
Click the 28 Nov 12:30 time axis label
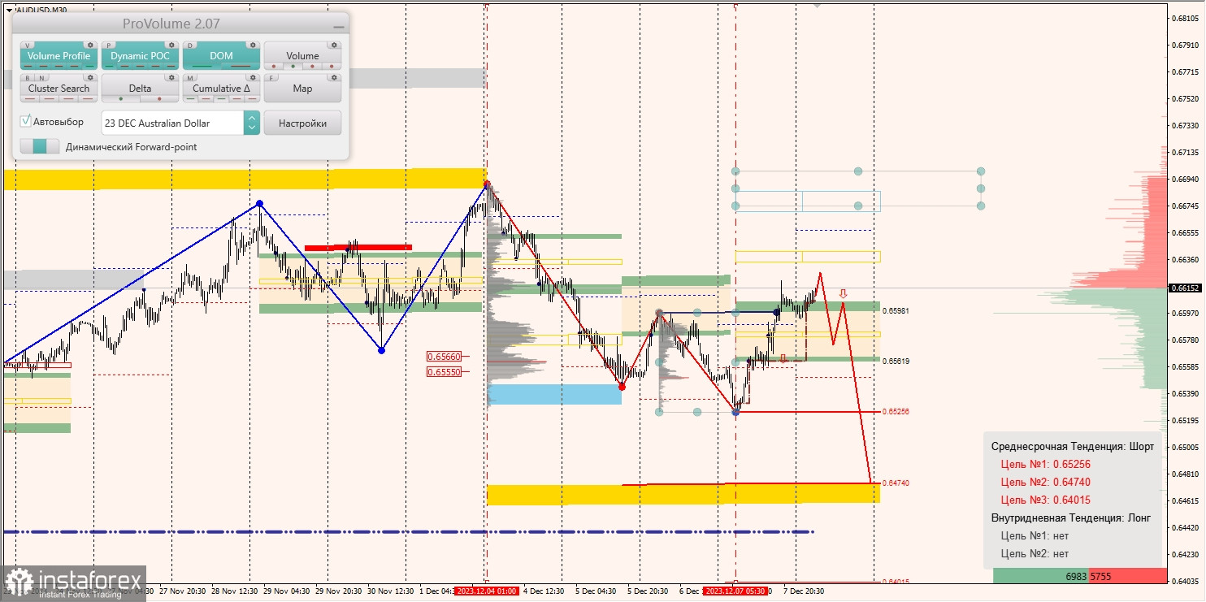point(235,591)
